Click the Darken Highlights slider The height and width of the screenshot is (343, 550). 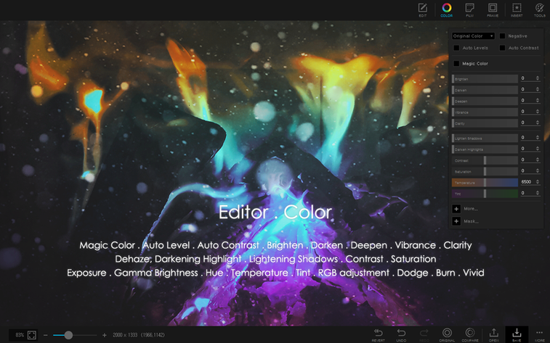pyautogui.click(x=485, y=149)
